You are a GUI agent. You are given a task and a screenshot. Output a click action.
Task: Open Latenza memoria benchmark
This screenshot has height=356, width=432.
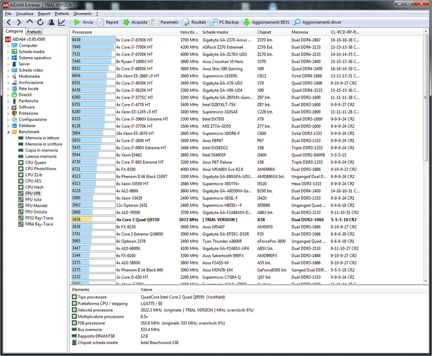click(x=41, y=156)
